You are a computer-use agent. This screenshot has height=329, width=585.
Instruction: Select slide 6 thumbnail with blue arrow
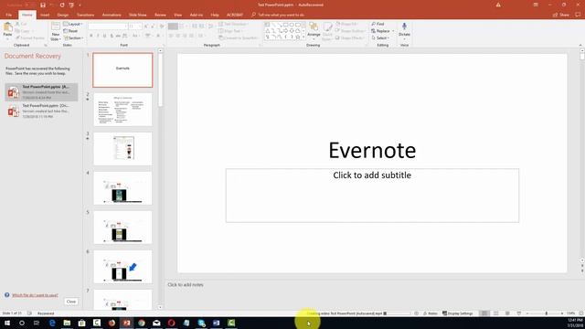click(122, 267)
